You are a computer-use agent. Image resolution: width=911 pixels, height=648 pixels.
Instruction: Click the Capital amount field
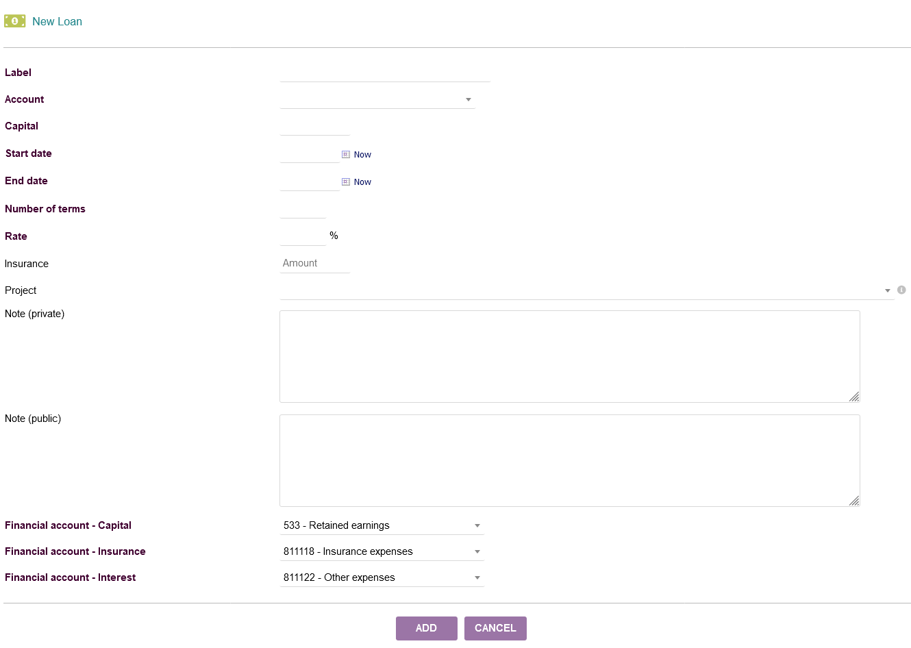pyautogui.click(x=314, y=127)
